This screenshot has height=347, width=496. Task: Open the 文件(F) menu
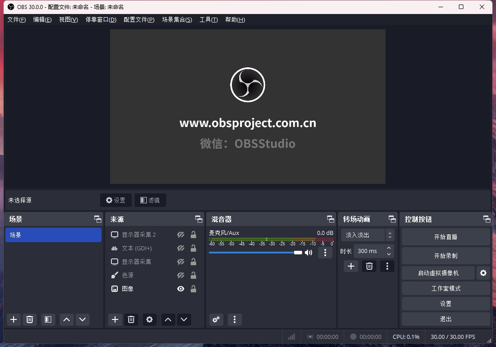tap(16, 19)
